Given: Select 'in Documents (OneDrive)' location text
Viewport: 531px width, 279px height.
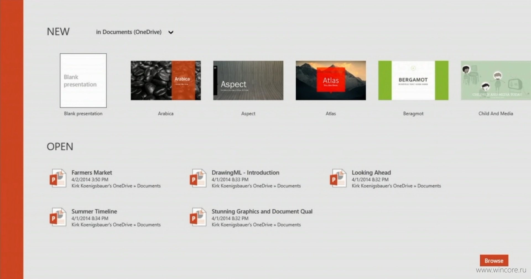Looking at the screenshot, I should tap(129, 32).
